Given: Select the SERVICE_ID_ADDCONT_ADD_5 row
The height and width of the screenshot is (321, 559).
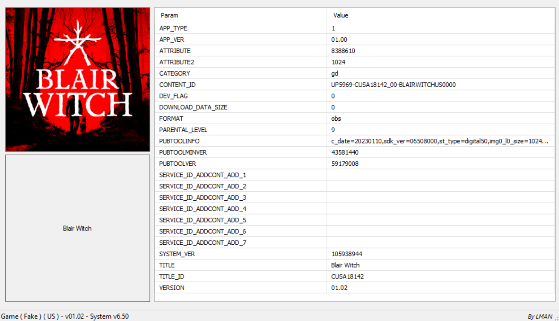Looking at the screenshot, I should pos(355,220).
